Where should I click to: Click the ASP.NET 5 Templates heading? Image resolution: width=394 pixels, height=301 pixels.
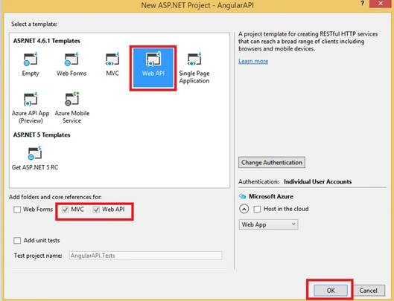[x=42, y=135]
